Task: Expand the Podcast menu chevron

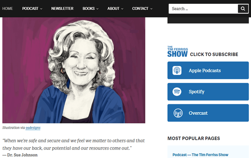Action: (41, 9)
